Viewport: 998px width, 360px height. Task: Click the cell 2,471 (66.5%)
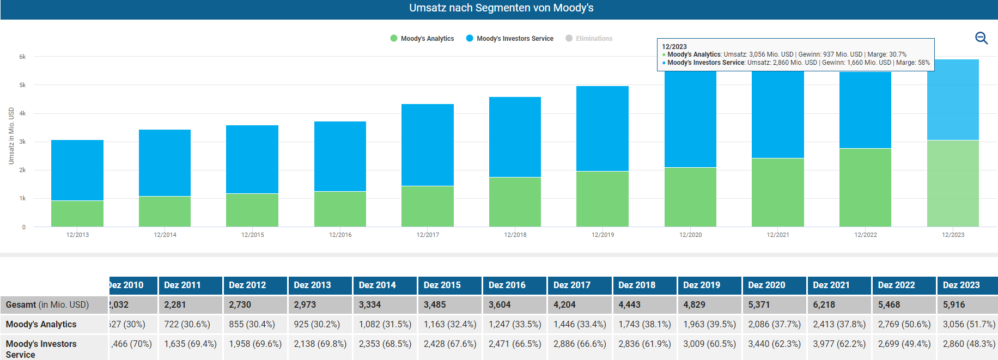515,344
